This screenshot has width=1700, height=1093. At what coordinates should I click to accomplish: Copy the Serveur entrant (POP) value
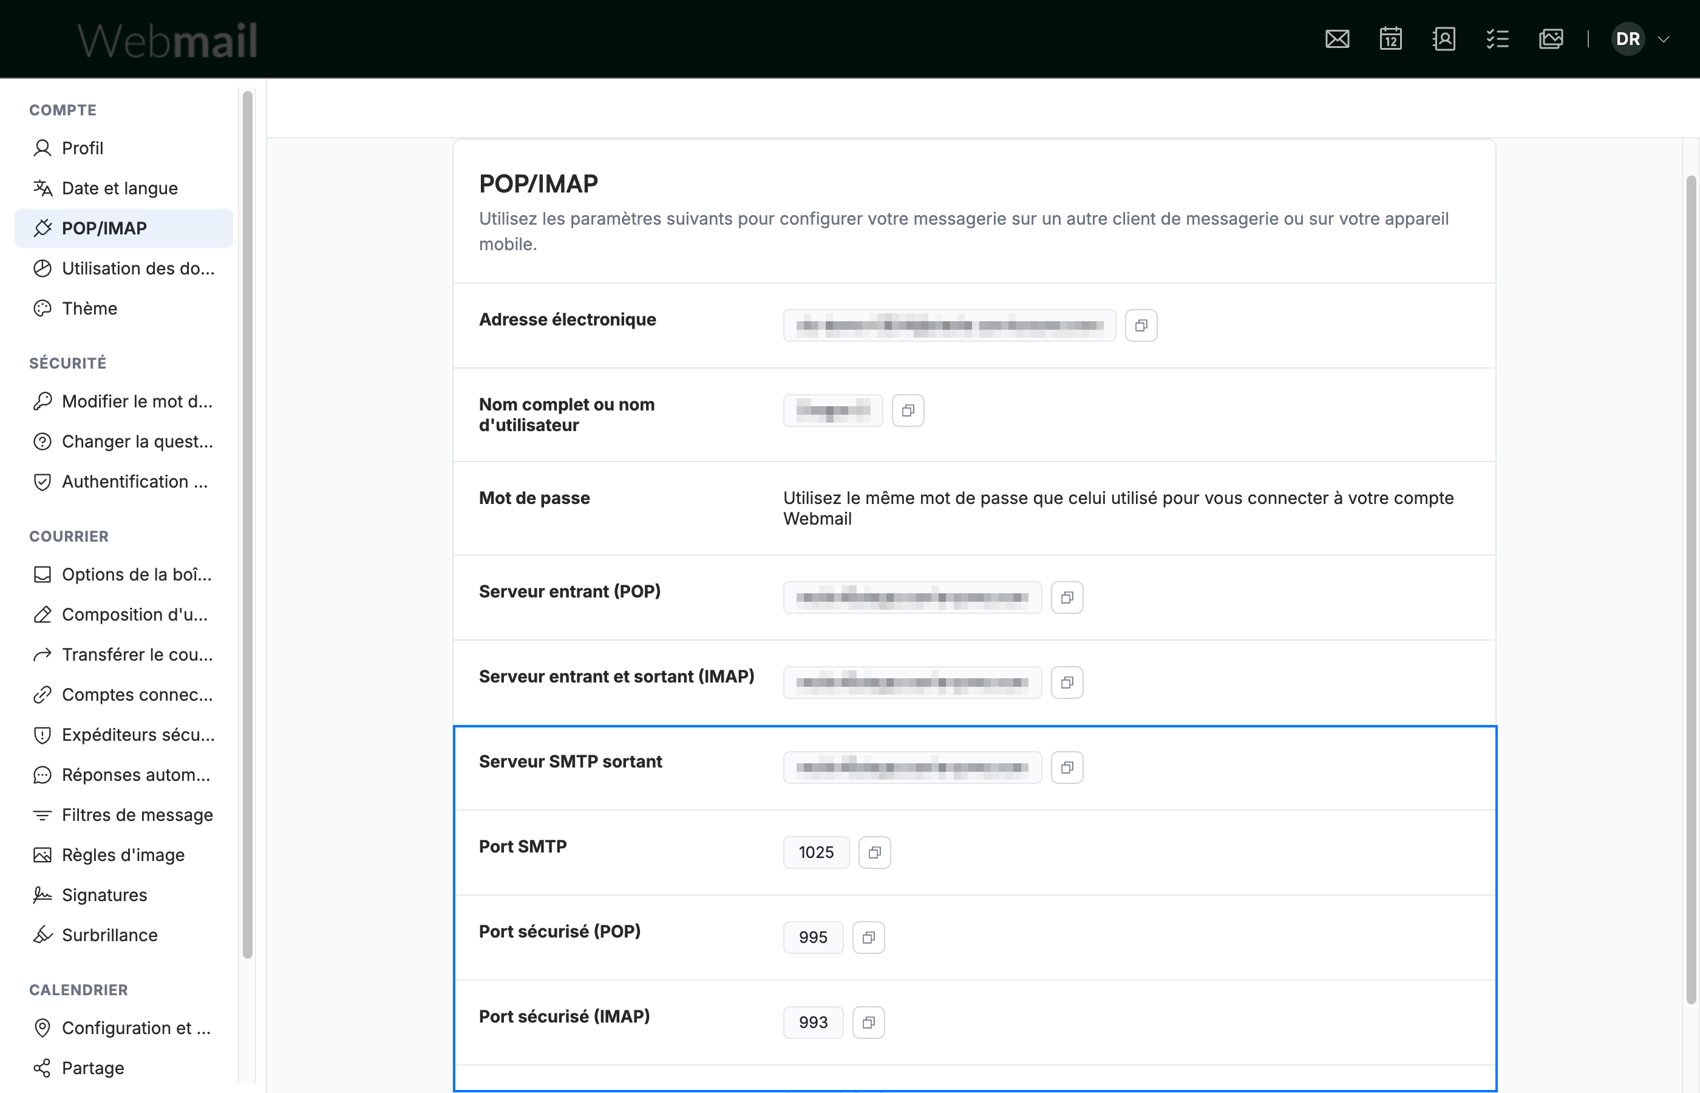(x=1067, y=598)
